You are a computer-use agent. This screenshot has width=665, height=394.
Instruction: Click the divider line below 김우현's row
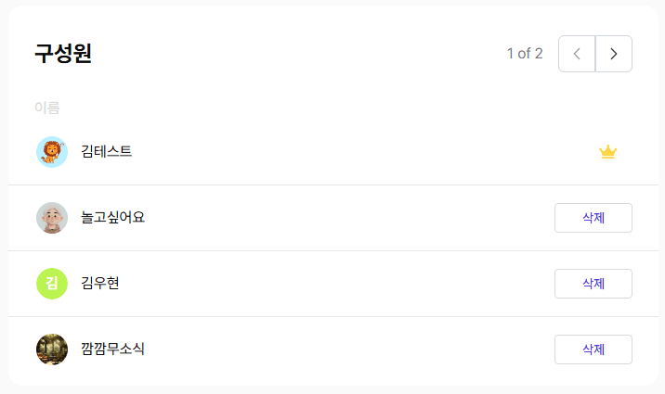pos(332,317)
